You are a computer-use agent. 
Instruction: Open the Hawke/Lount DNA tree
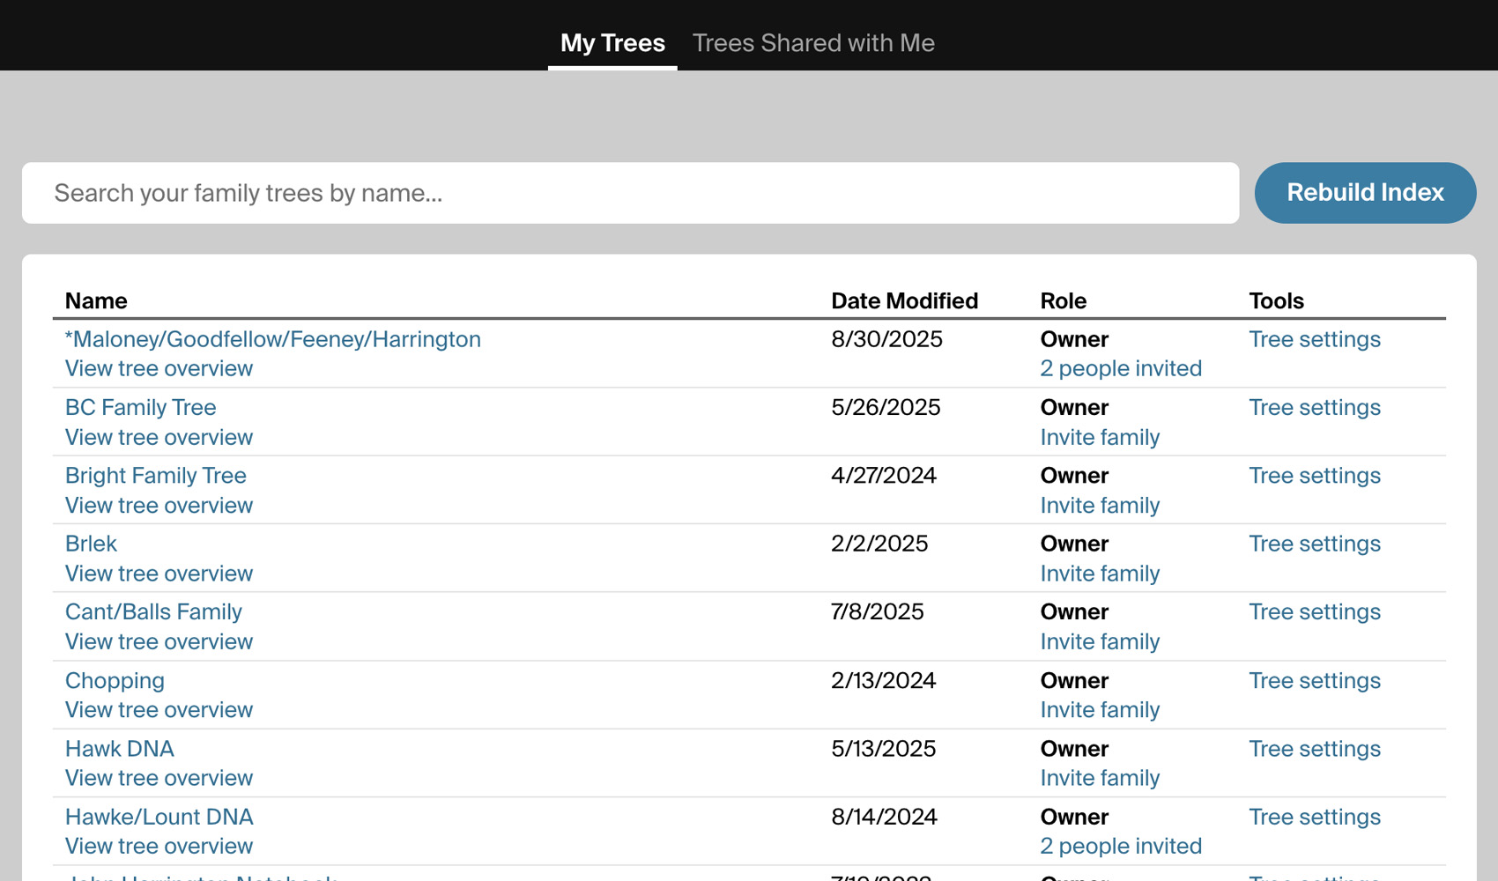[x=159, y=817]
